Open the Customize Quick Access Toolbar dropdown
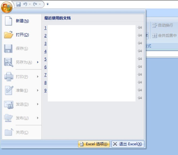The image size is (178, 155). [x=48, y=4]
